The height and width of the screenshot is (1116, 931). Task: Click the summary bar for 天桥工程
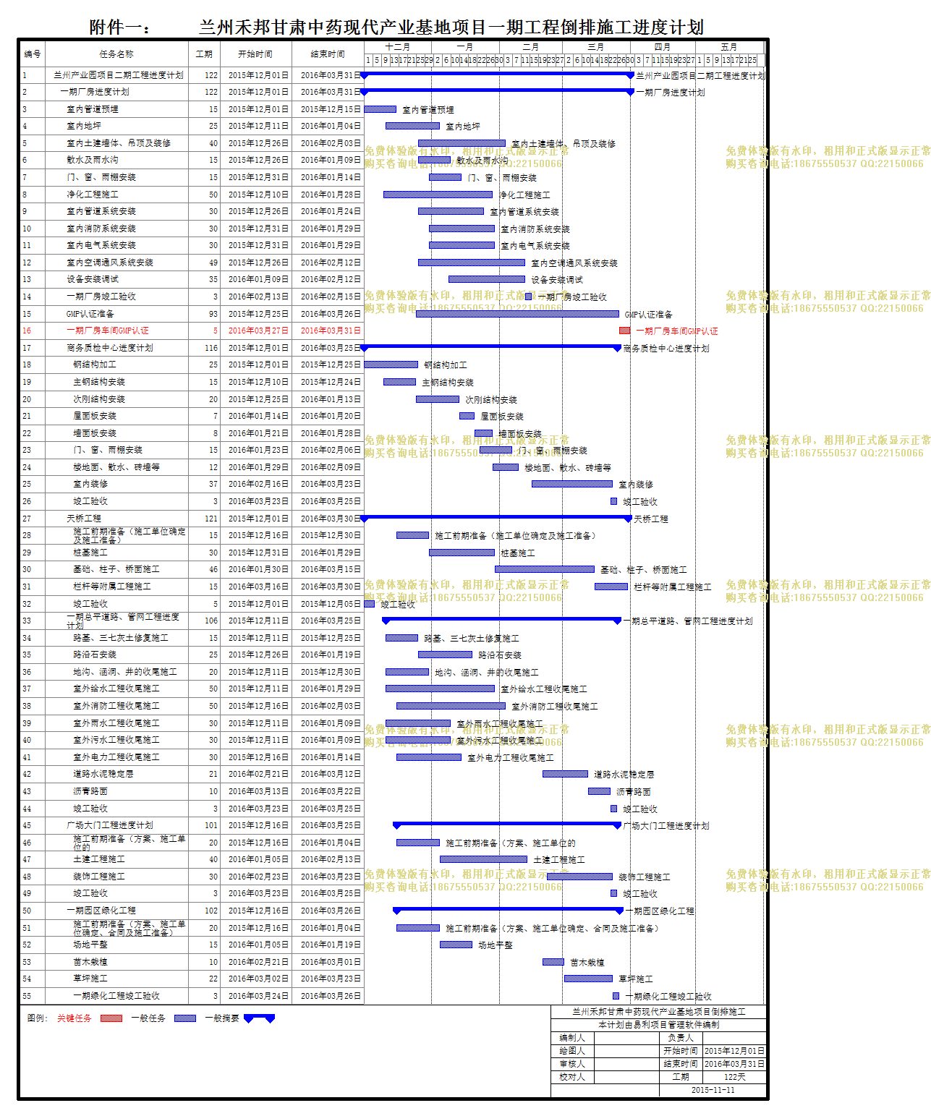pos(496,518)
